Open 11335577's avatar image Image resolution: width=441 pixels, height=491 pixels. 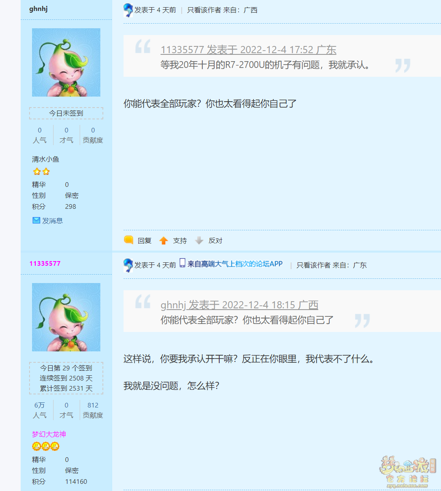(66, 317)
